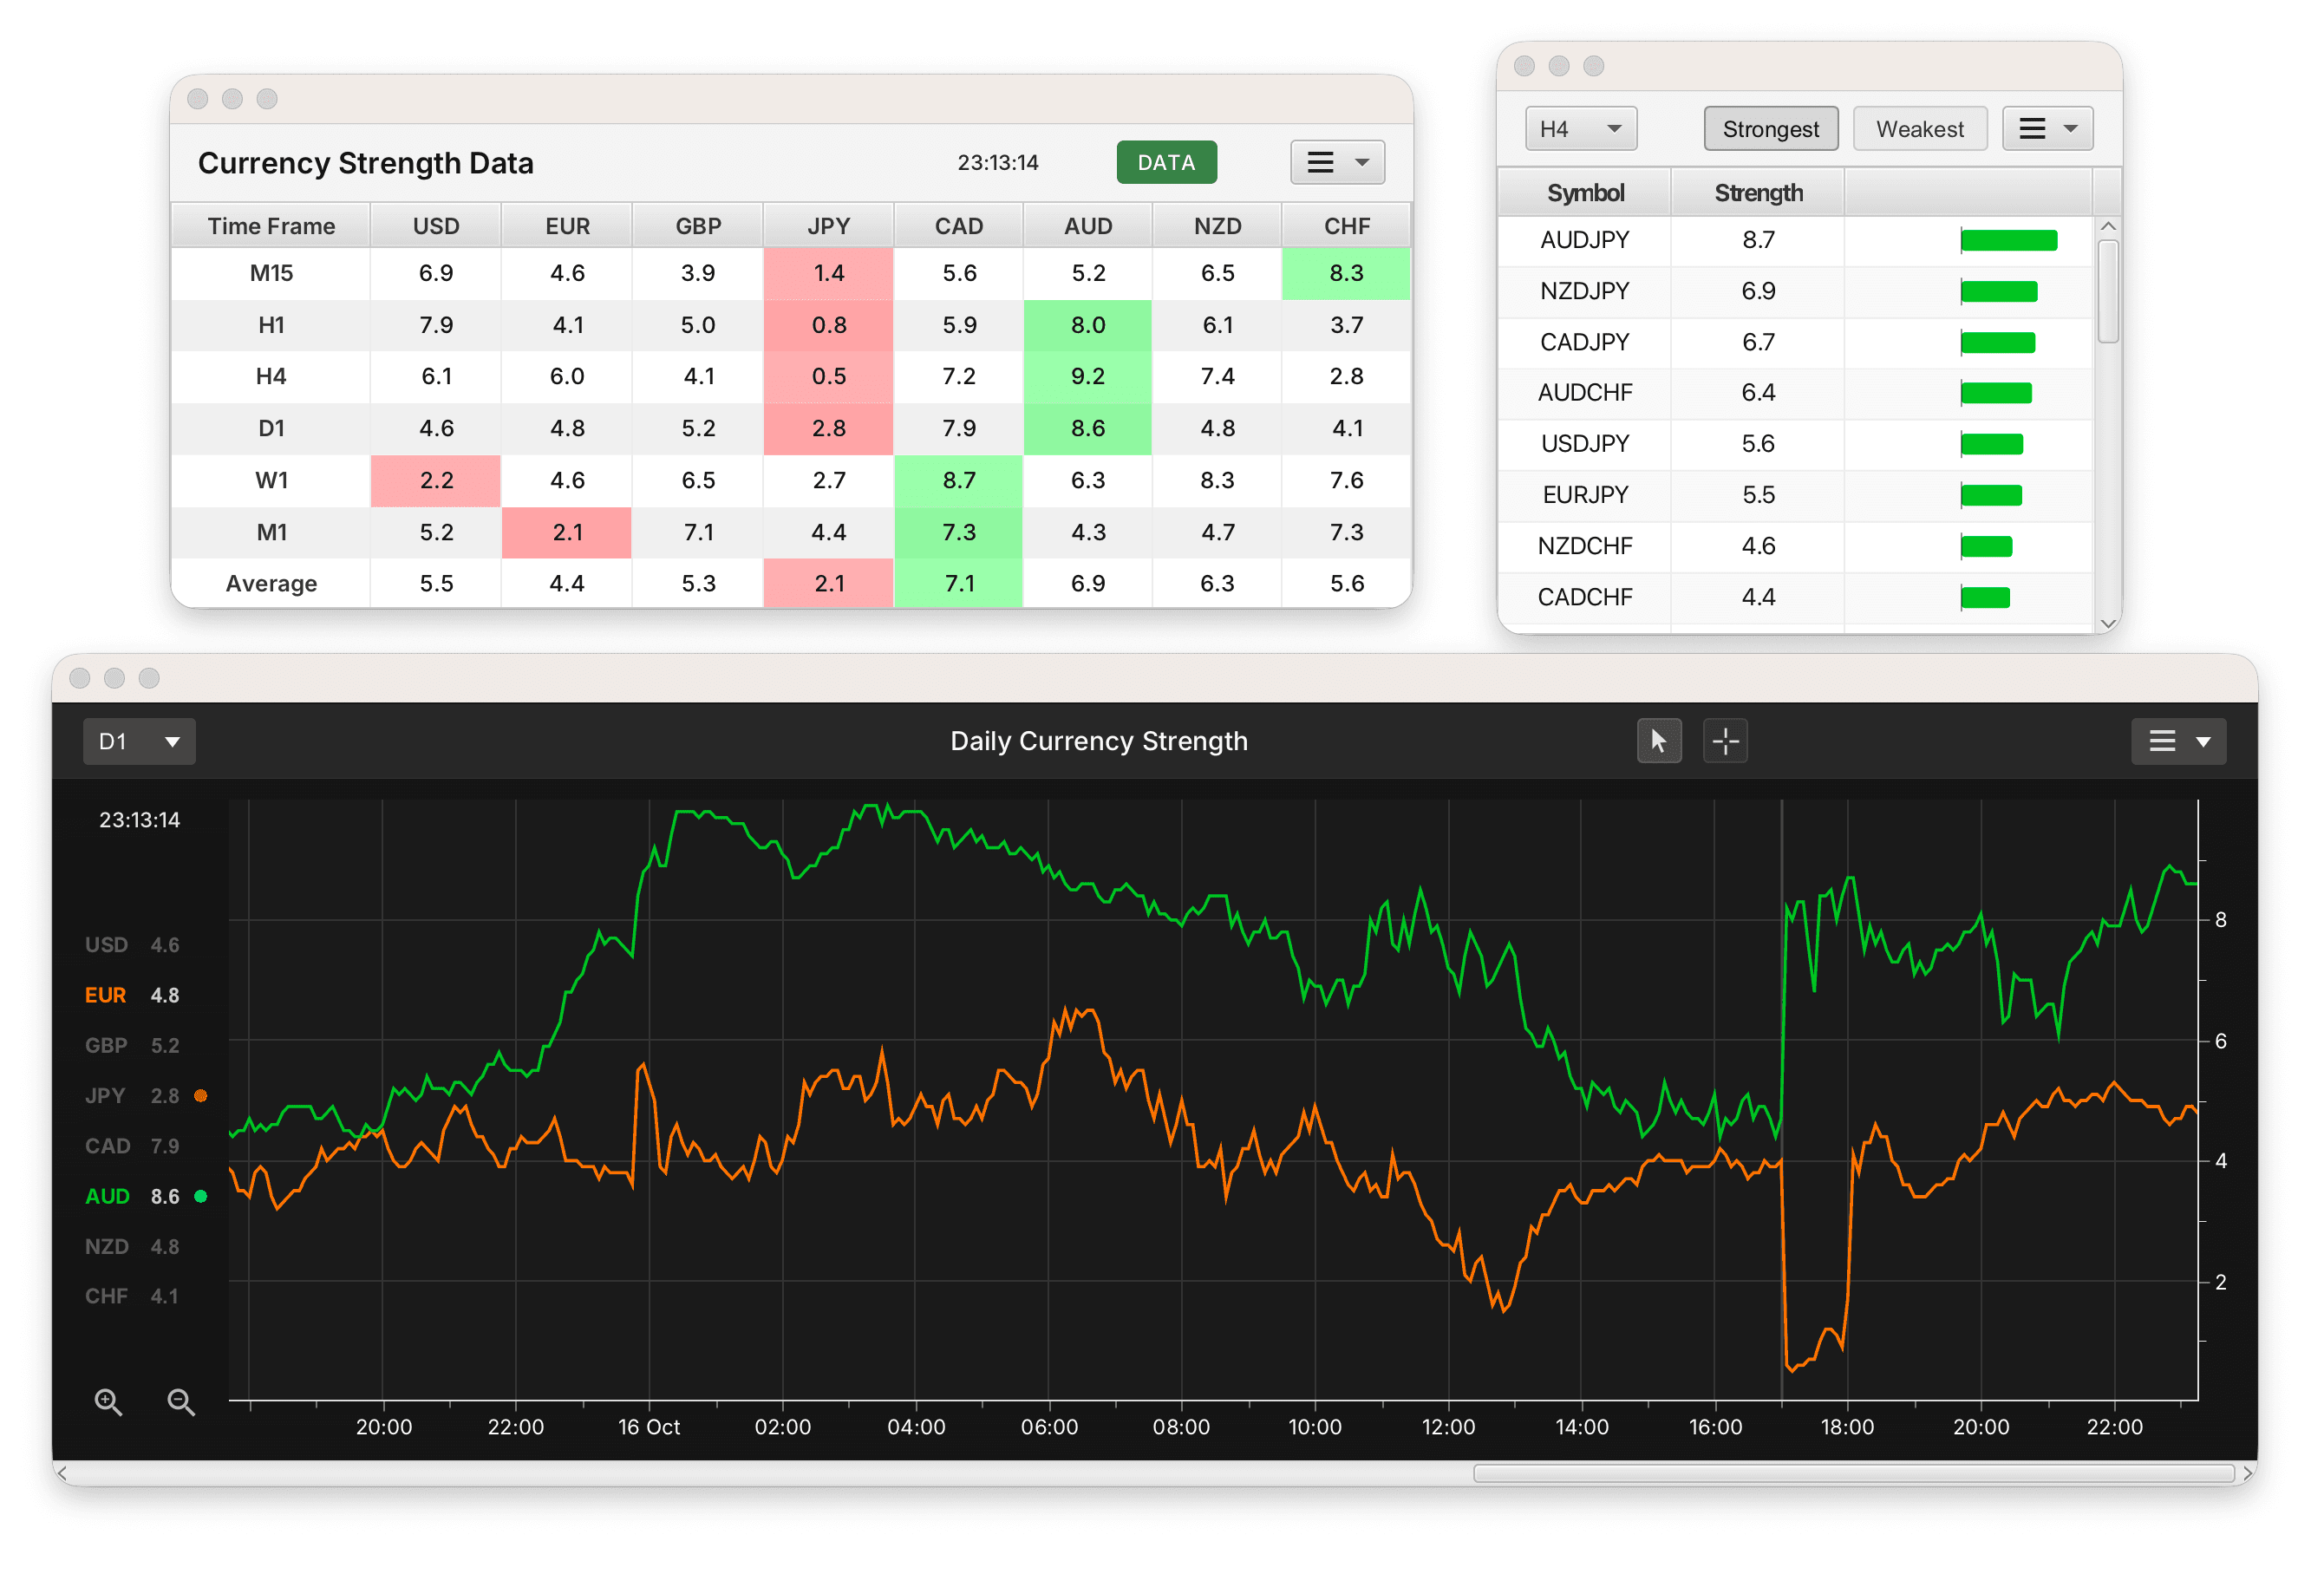Open hamburger menu in Currency Strength Data window

pos(1337,162)
